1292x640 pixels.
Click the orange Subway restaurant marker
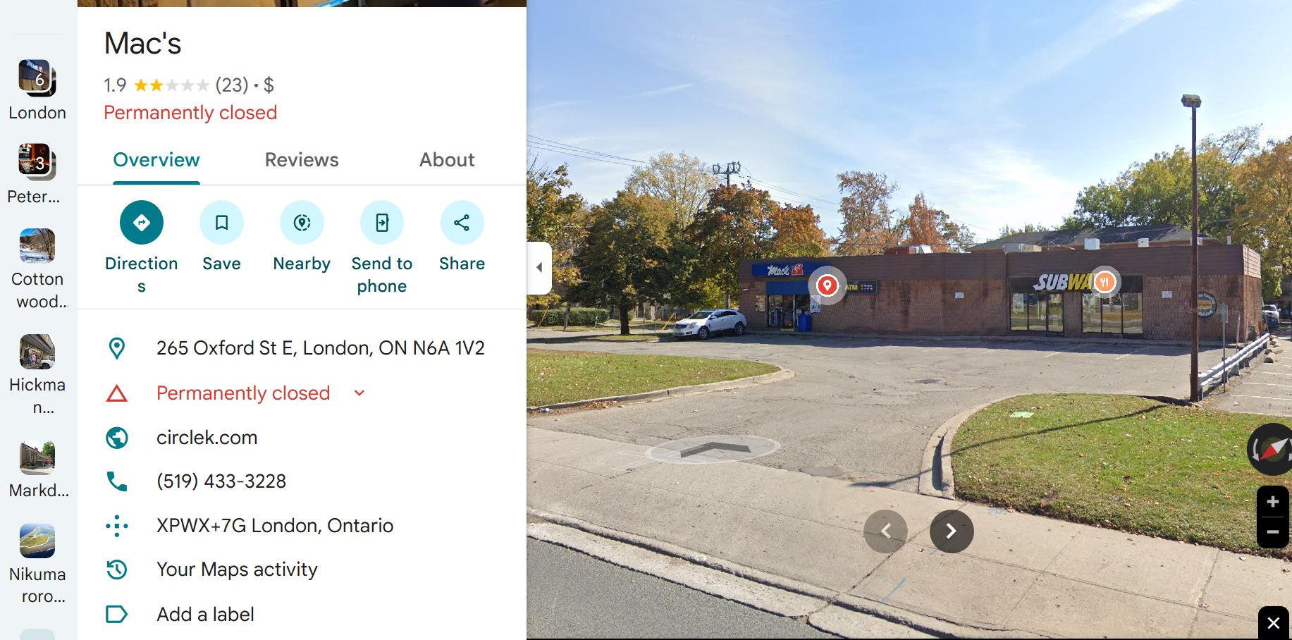(1105, 282)
